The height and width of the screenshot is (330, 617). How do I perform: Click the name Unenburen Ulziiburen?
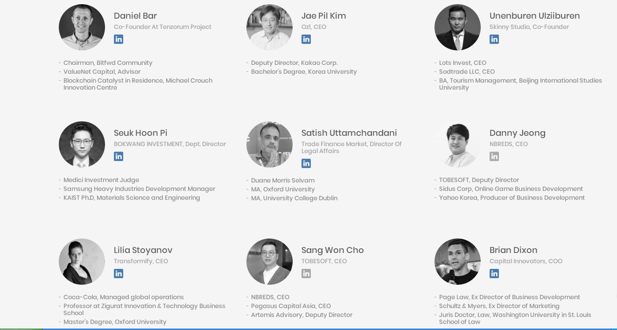(x=534, y=16)
